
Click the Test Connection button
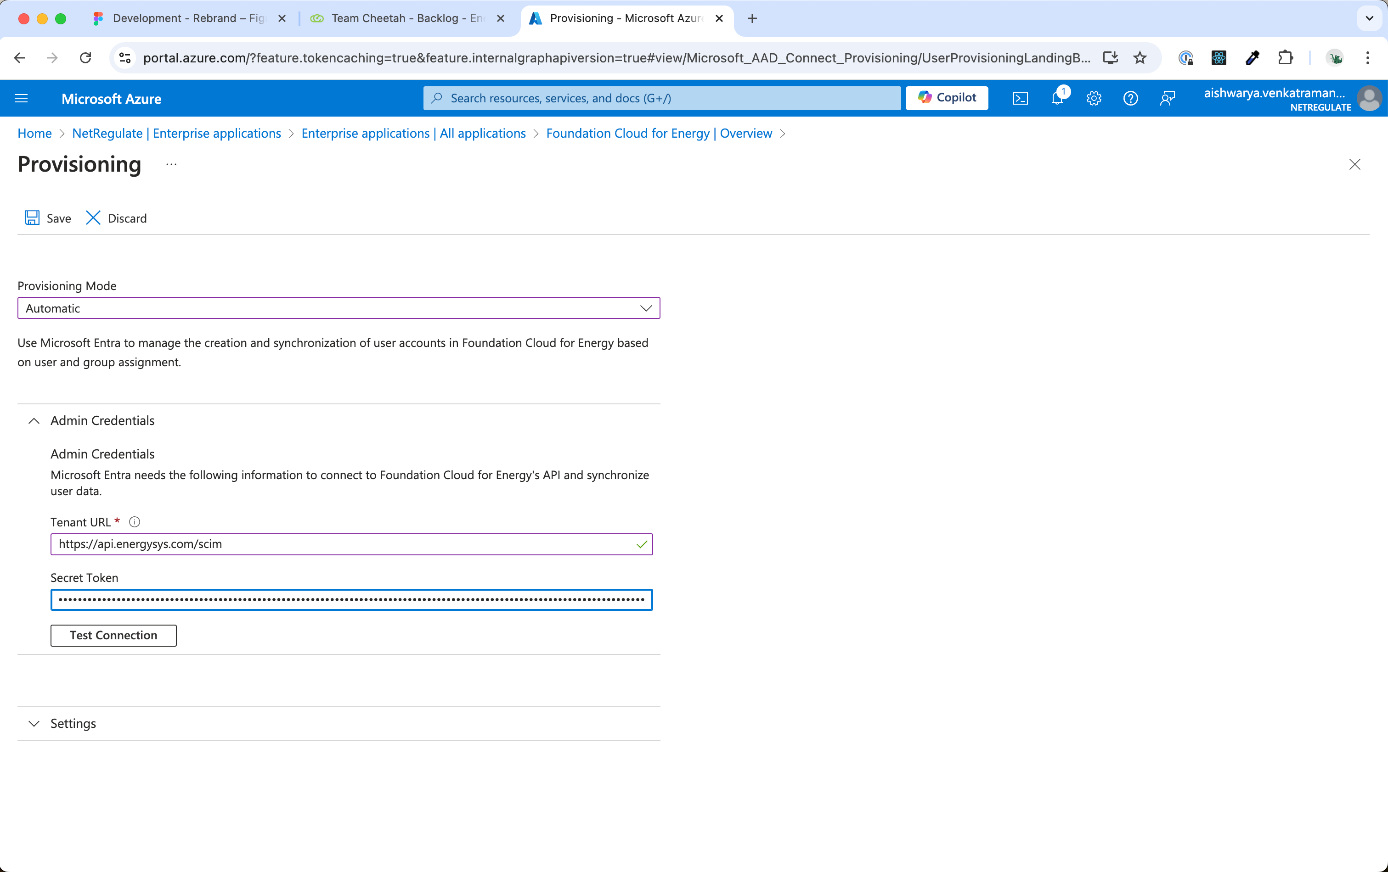tap(113, 635)
